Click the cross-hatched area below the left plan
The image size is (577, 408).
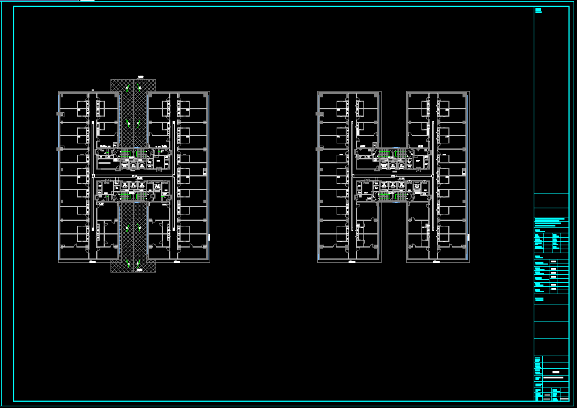[133, 237]
